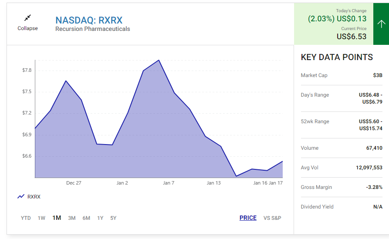Click the 67,410 volume value
The height and width of the screenshot is (239, 389).
374,148
